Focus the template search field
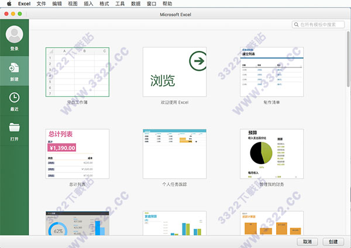Image resolution: width=351 pixels, height=248 pixels. [x=318, y=25]
